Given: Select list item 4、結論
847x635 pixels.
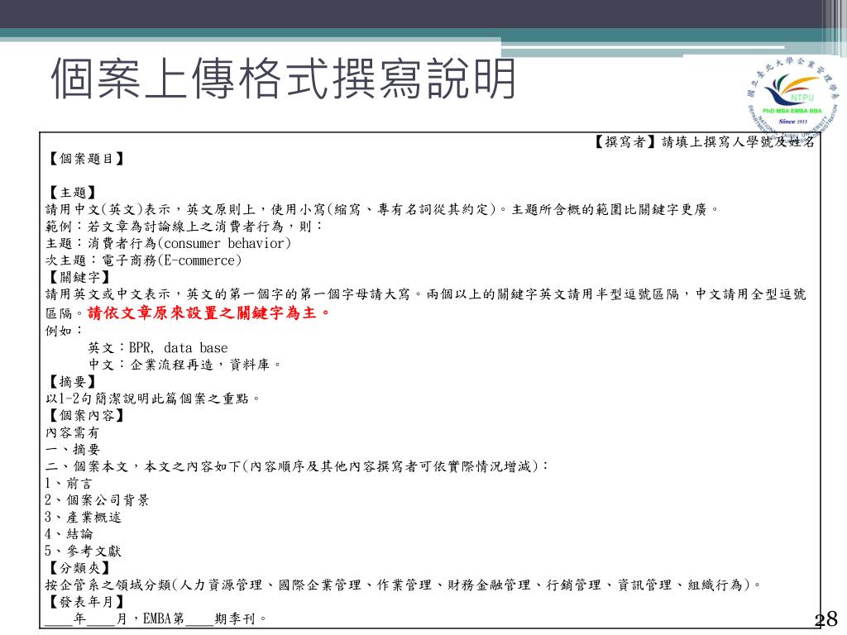Looking at the screenshot, I should point(69,534).
